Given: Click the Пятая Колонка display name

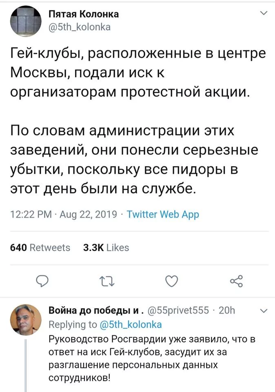Looking at the screenshot, I should tap(84, 14).
